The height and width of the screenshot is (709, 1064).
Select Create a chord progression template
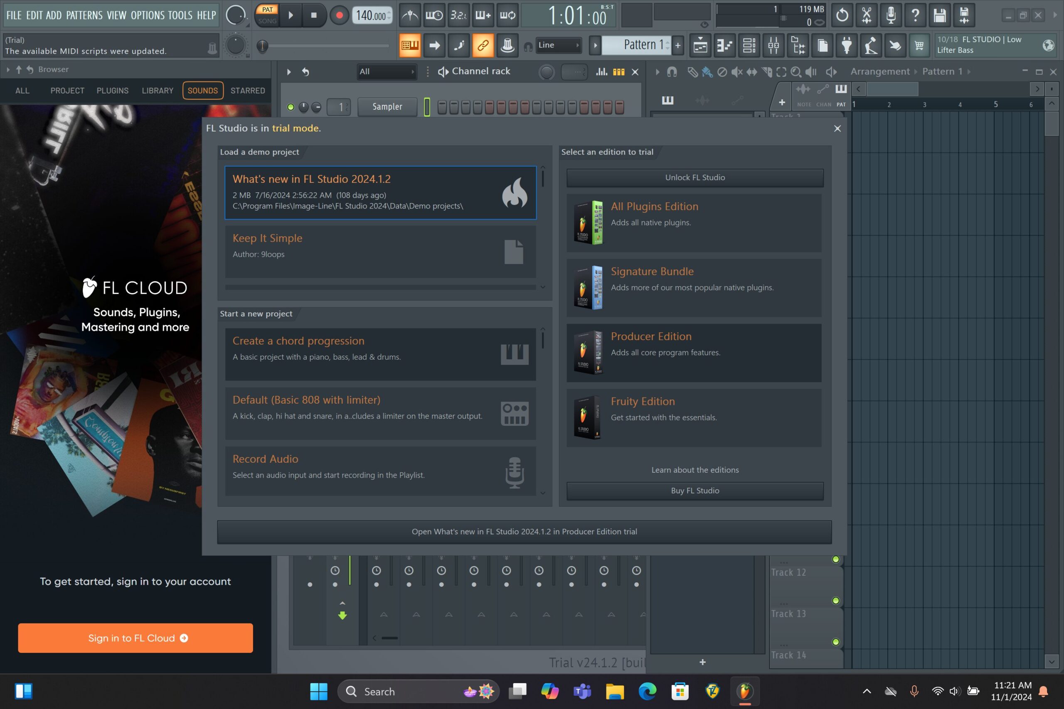(380, 354)
